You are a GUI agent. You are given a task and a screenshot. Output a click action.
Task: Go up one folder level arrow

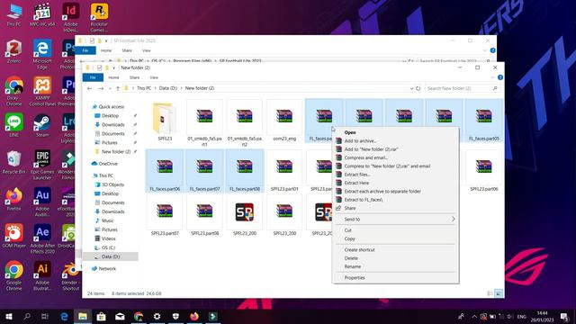118,88
